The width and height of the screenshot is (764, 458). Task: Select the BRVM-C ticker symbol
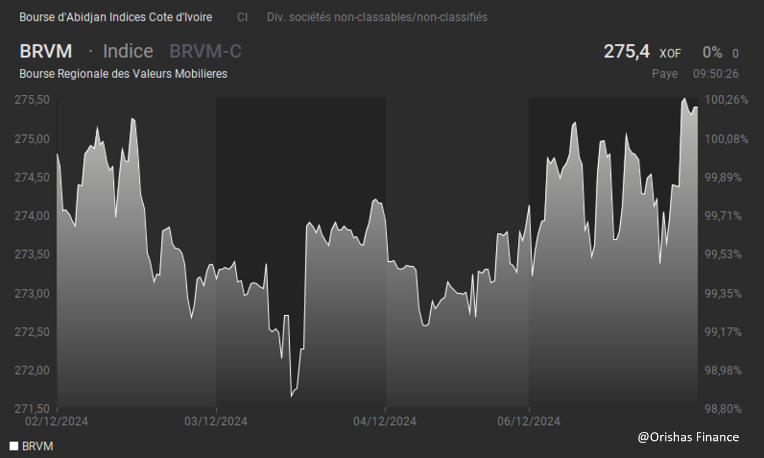pyautogui.click(x=205, y=51)
